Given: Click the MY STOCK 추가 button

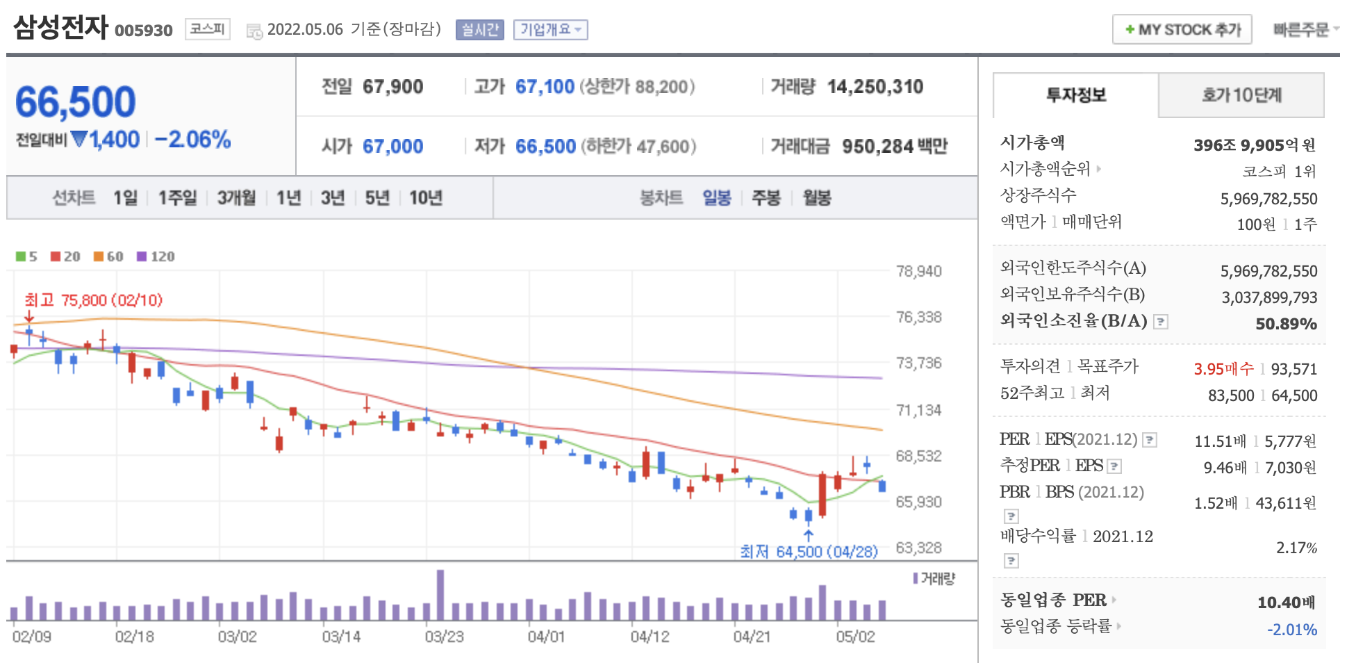Looking at the screenshot, I should tap(1182, 30).
